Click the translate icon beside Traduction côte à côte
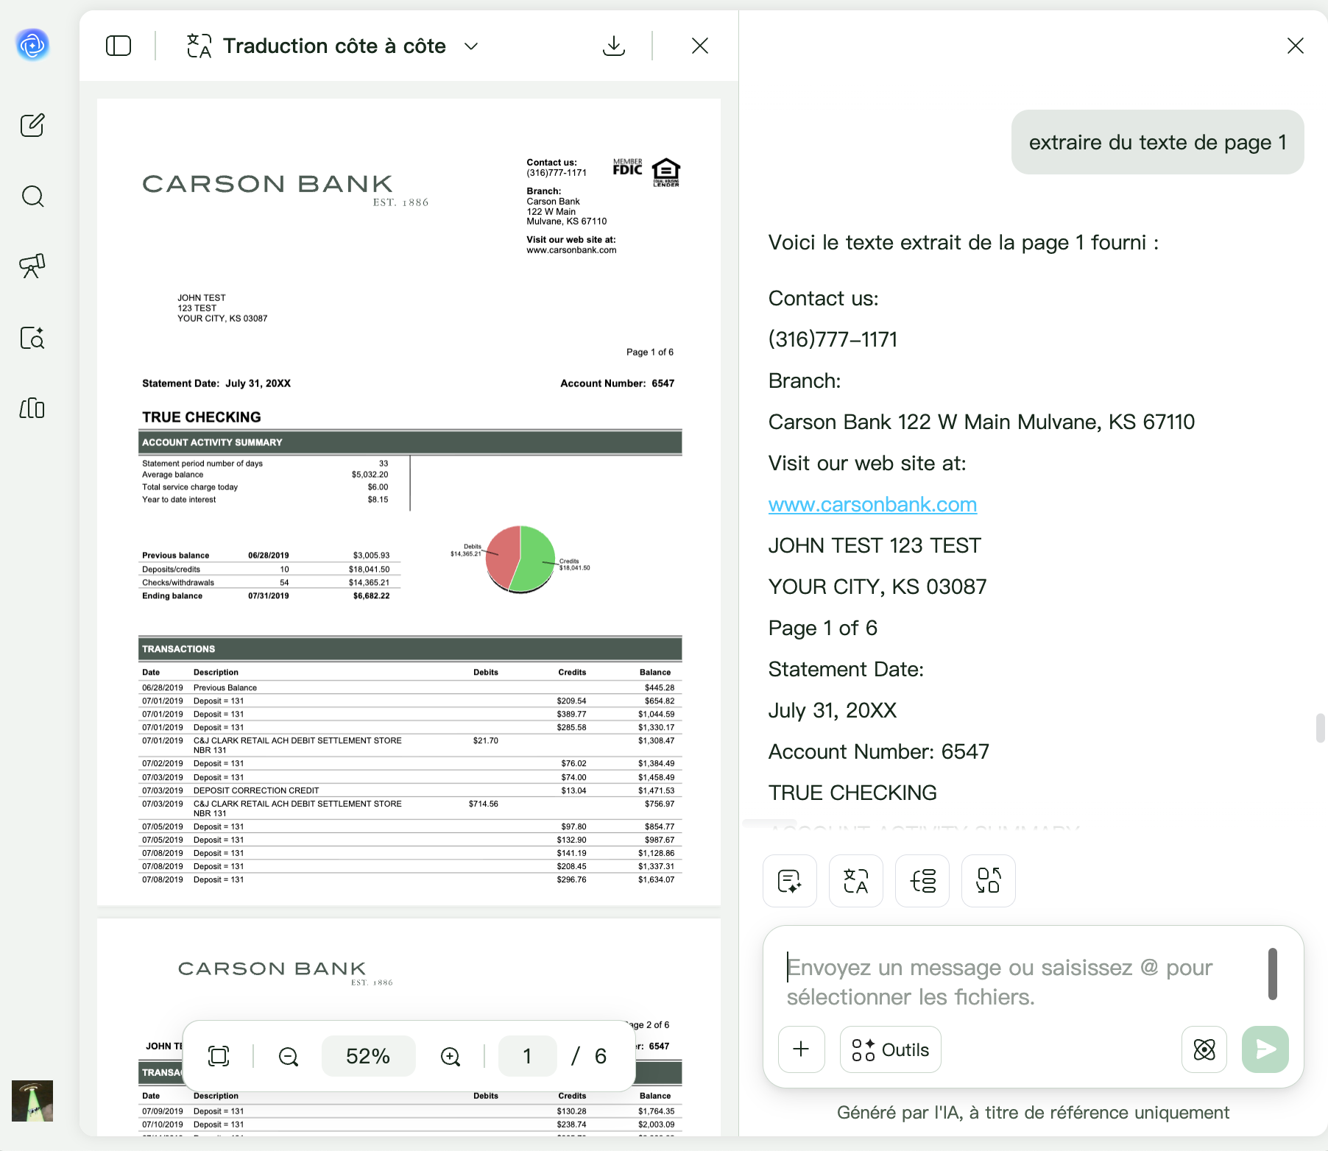 tap(199, 46)
